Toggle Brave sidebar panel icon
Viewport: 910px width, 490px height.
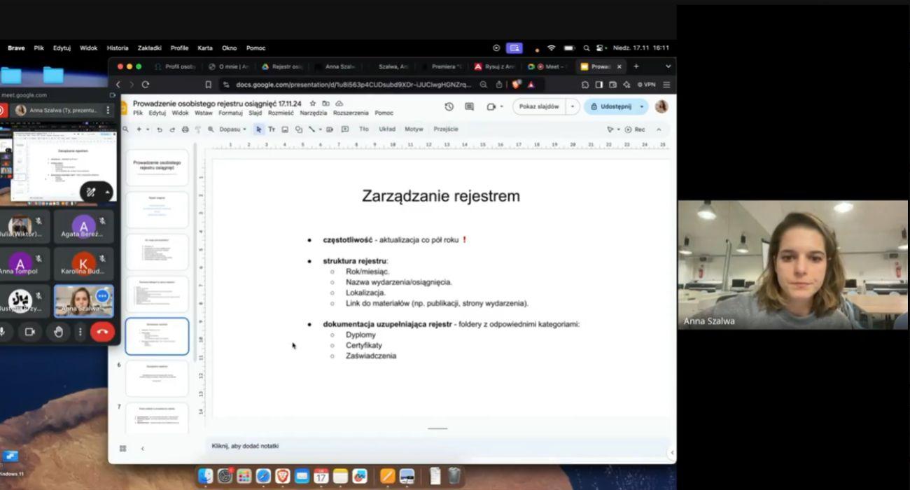599,85
